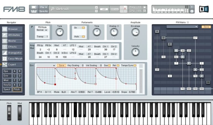The image size is (213, 125).
Task: Click the FM8 logo
Action: tap(14, 9)
